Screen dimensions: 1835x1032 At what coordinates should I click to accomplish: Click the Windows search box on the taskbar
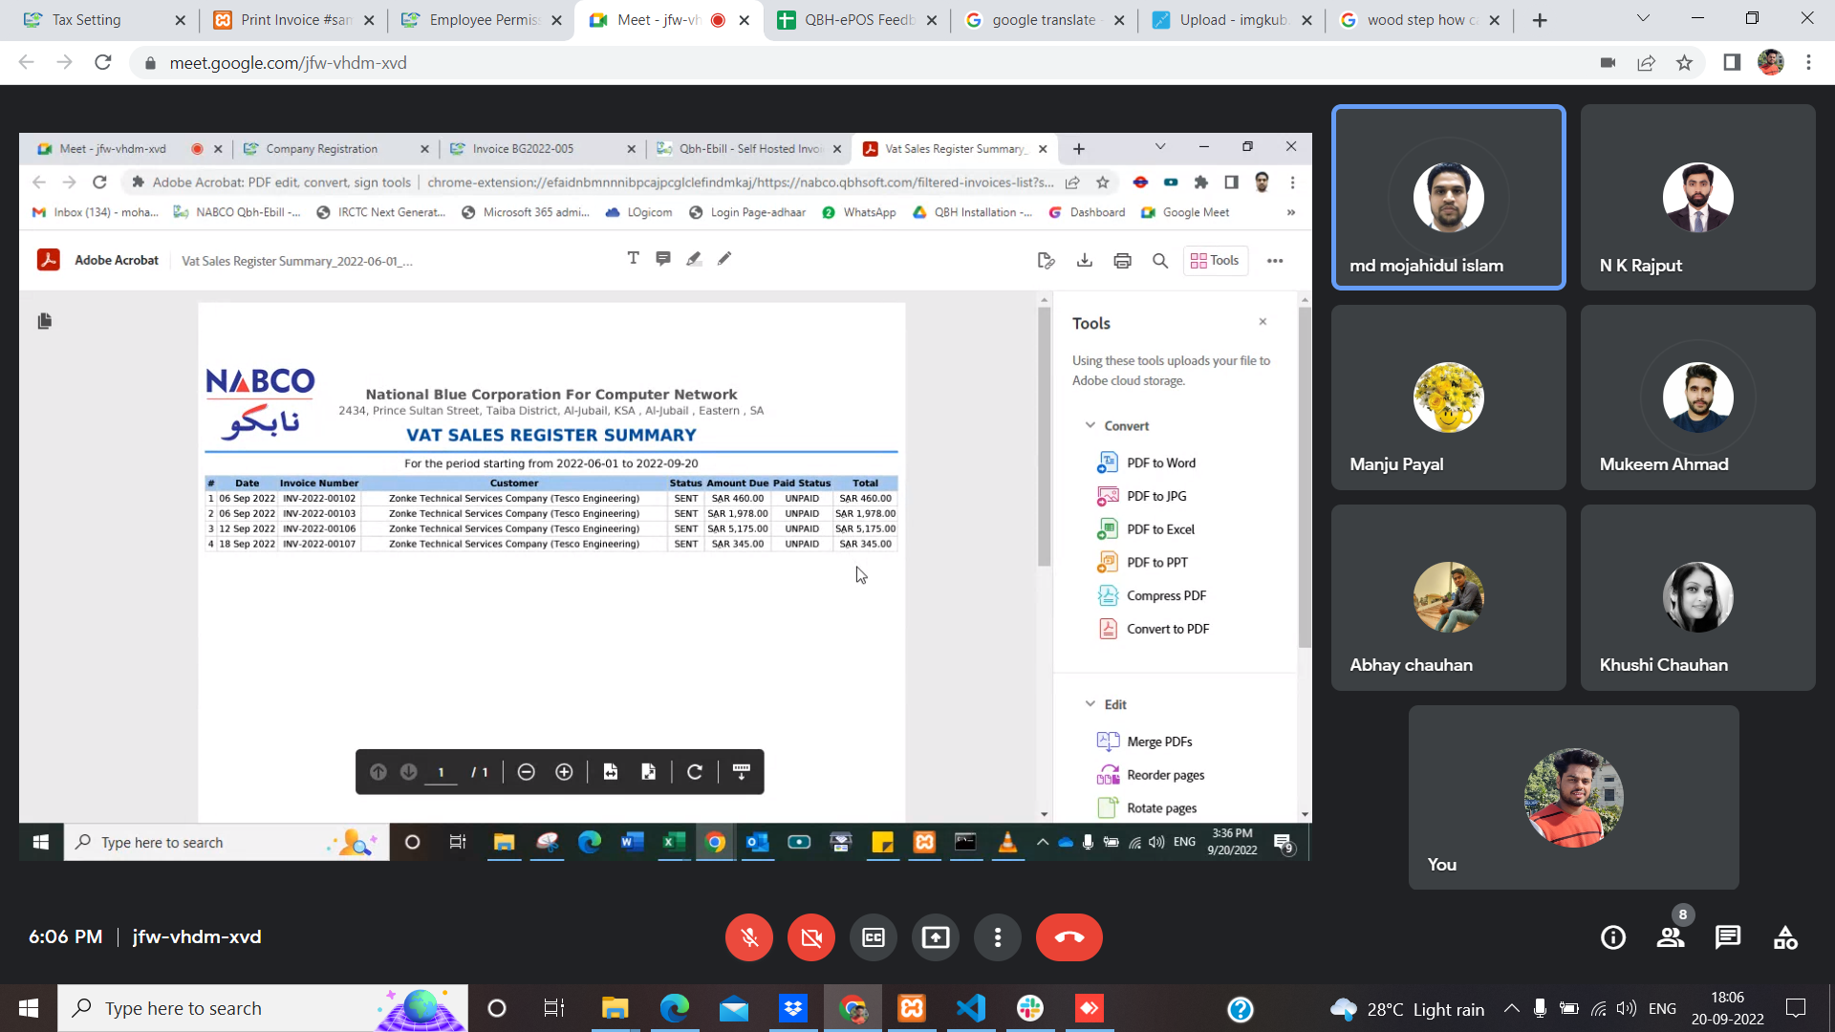263,1008
